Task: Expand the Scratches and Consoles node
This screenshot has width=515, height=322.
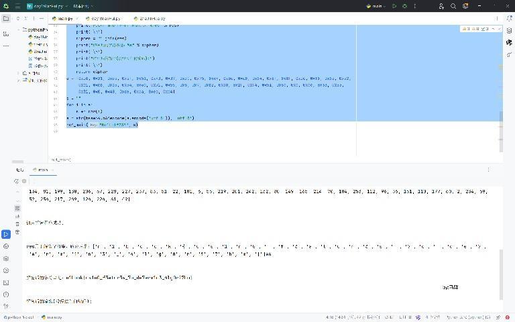Action: (18, 80)
